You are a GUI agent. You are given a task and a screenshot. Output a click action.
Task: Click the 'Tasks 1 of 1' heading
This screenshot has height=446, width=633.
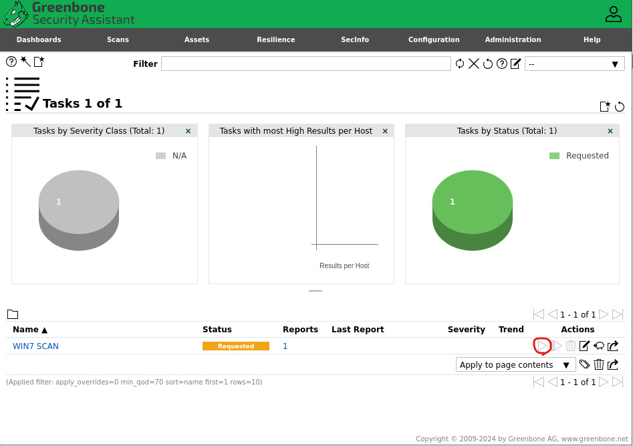[82, 104]
